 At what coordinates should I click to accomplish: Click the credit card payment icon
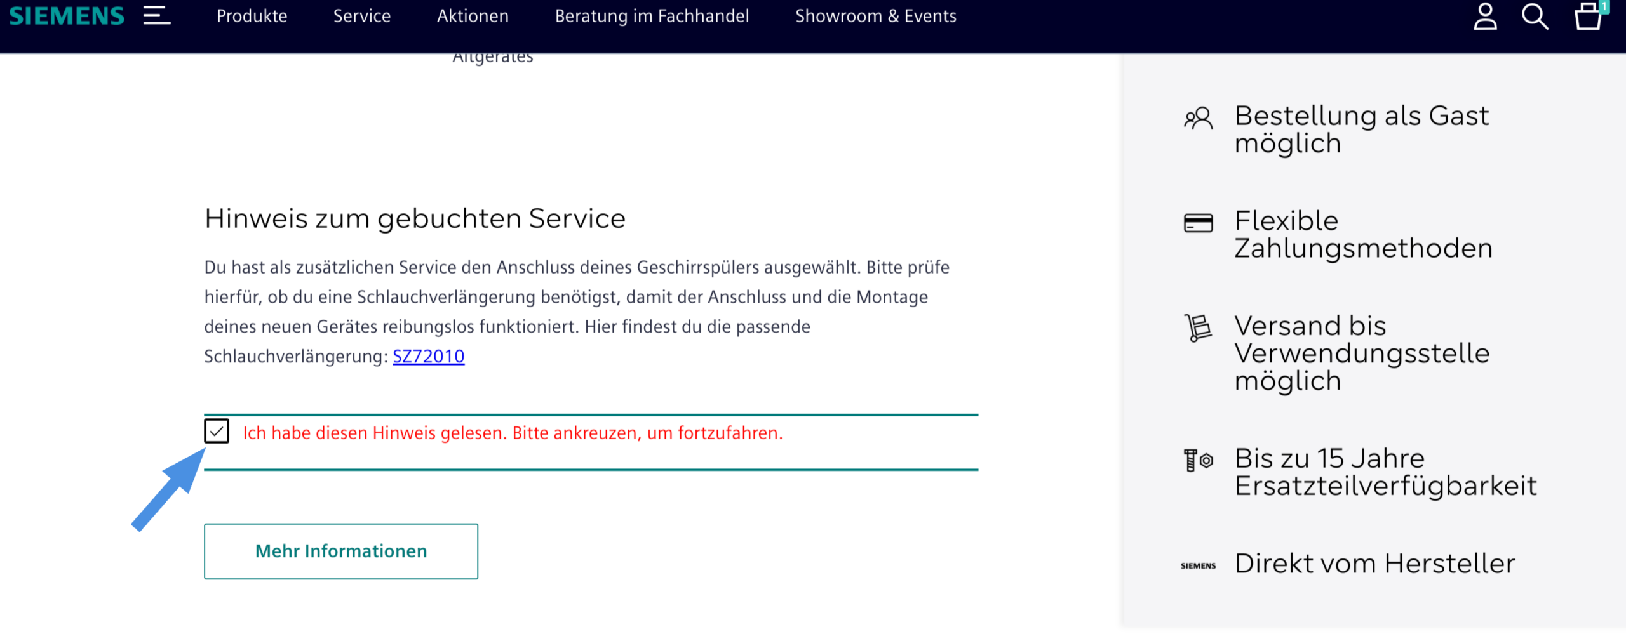click(1198, 223)
